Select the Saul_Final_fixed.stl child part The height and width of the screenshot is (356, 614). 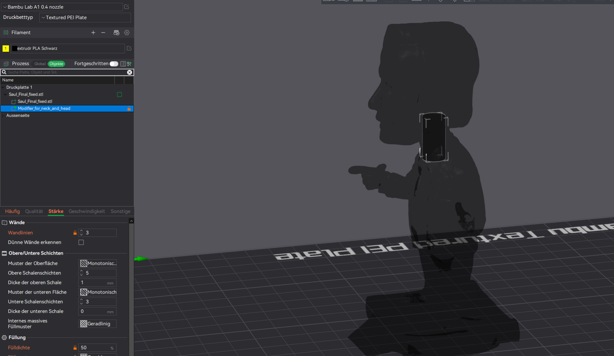pyautogui.click(x=35, y=101)
